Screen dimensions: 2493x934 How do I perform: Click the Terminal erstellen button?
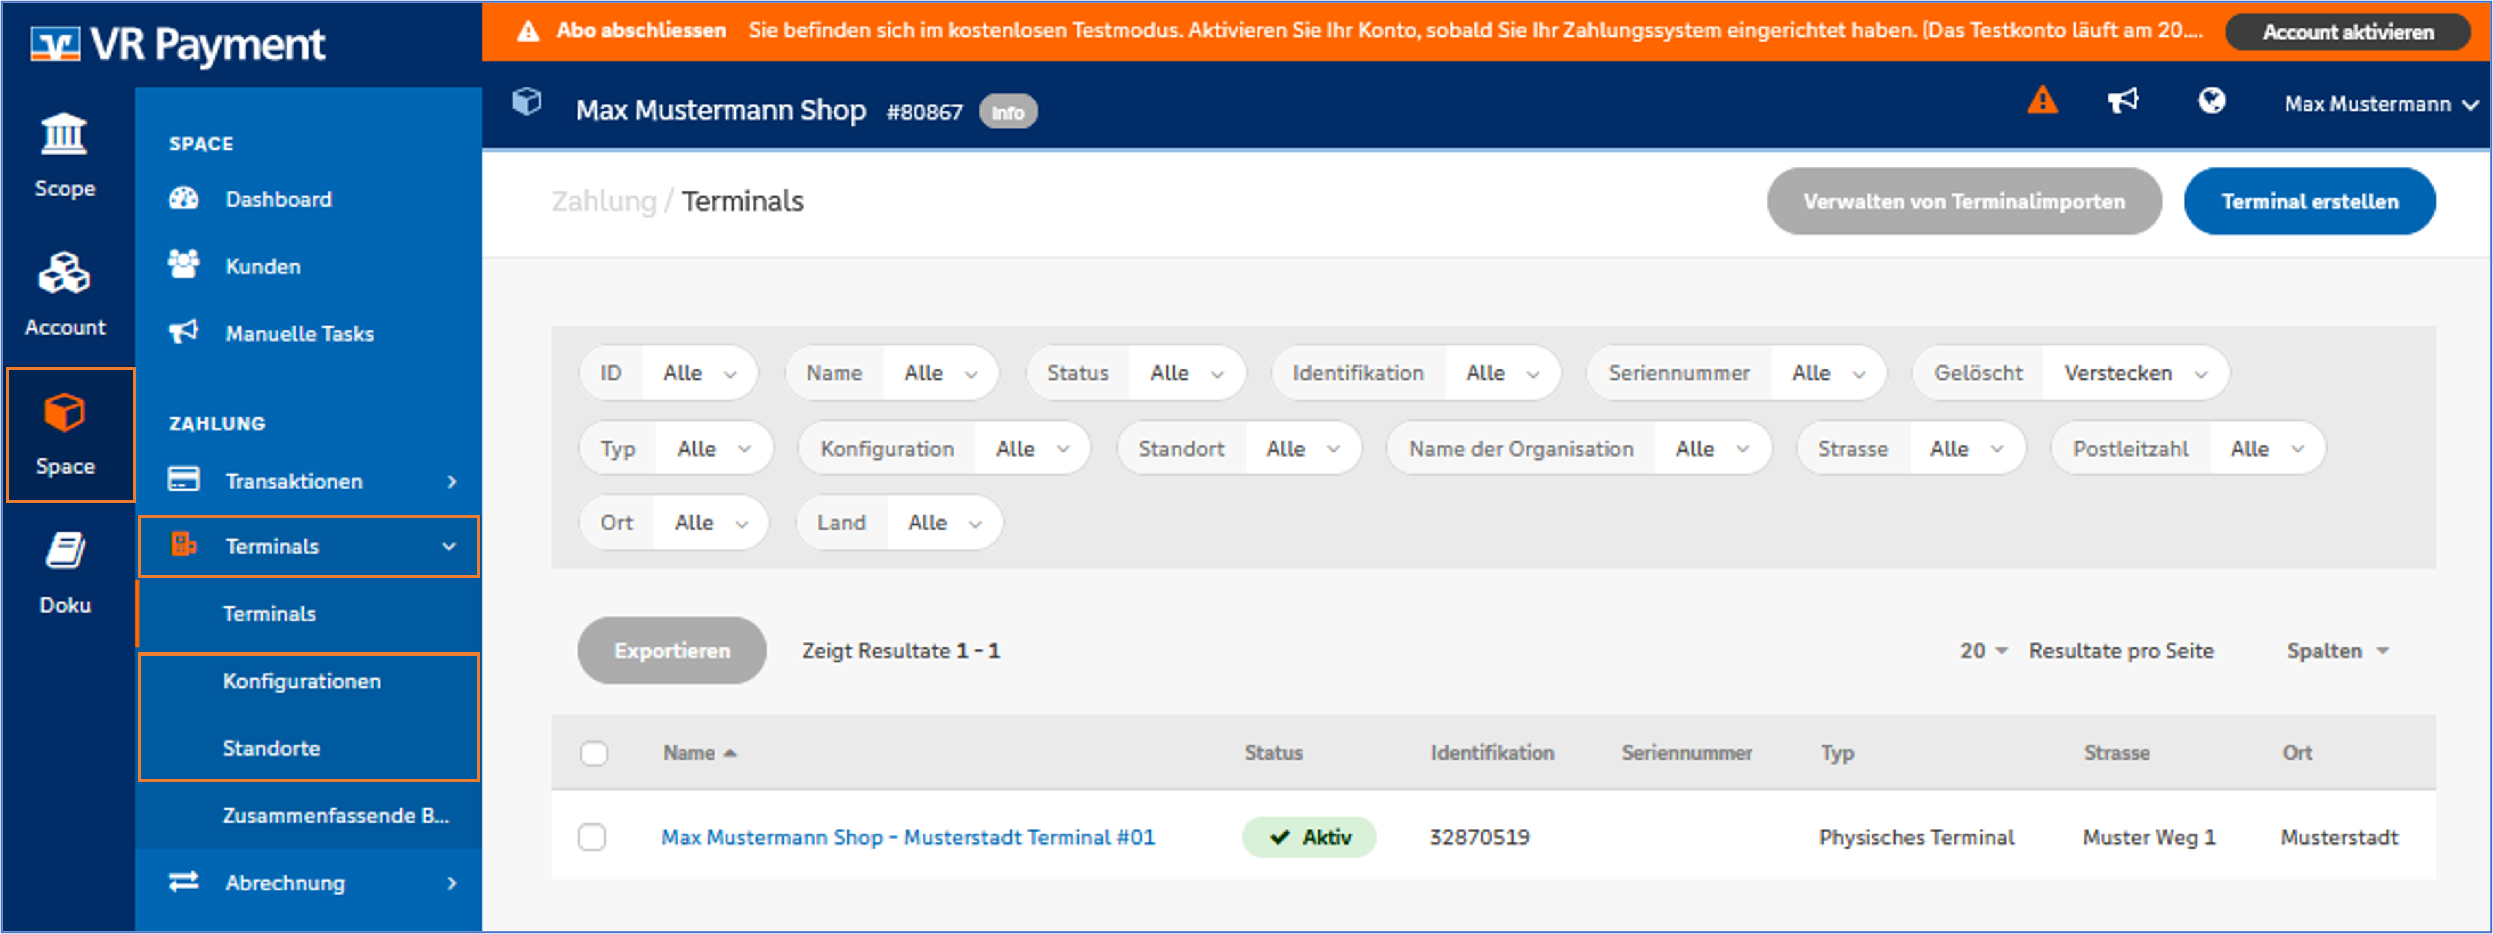click(2309, 201)
